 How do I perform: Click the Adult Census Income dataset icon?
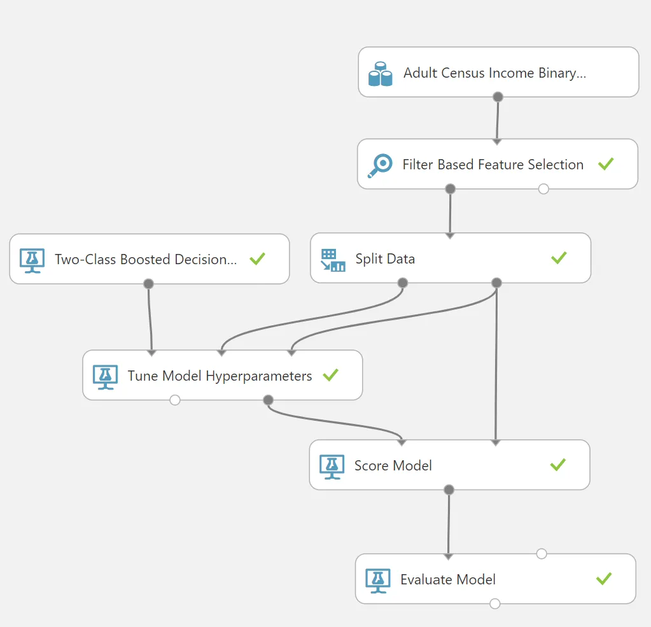[380, 74]
